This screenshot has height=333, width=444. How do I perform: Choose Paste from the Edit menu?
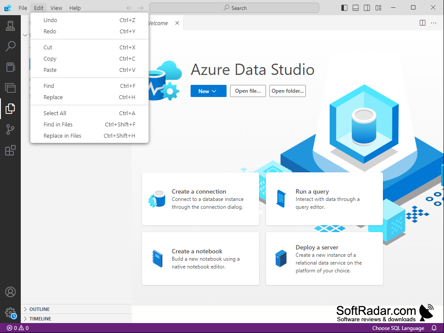point(89,70)
